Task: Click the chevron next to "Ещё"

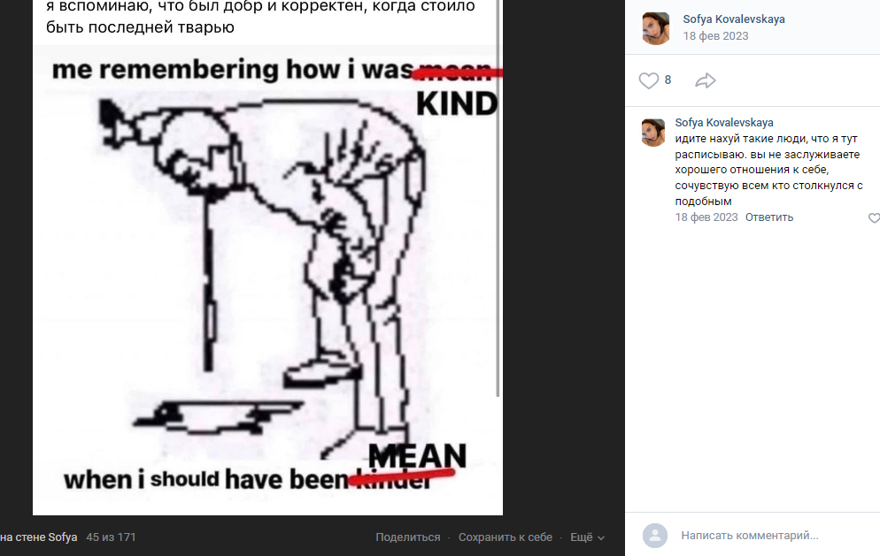Action: pyautogui.click(x=601, y=538)
